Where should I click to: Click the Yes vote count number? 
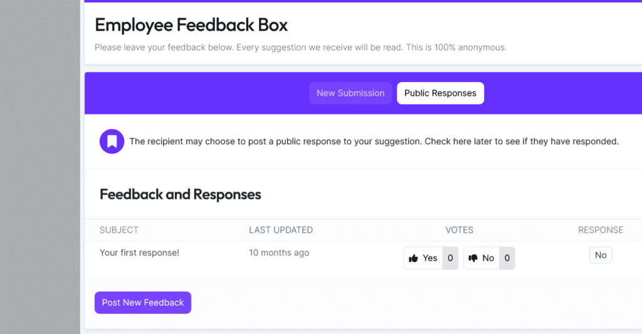450,258
